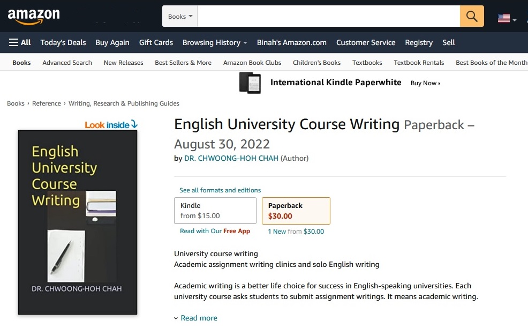Click the Amazon logo
This screenshot has width=528, height=328.
pos(34,16)
